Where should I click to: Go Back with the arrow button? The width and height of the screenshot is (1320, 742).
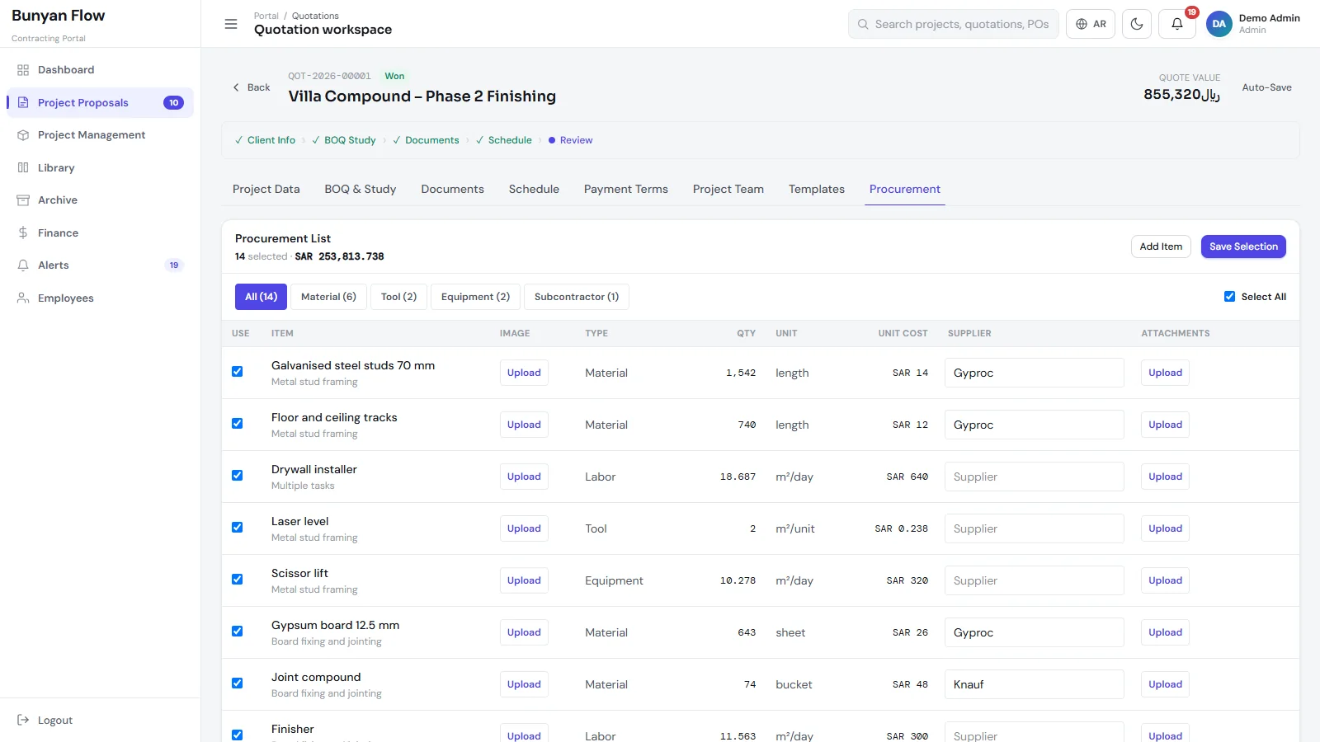coord(251,87)
